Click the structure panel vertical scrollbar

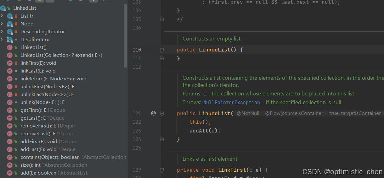[x=125, y=36]
